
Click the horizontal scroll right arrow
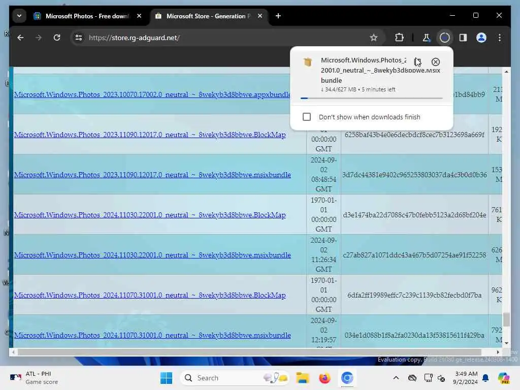498,352
